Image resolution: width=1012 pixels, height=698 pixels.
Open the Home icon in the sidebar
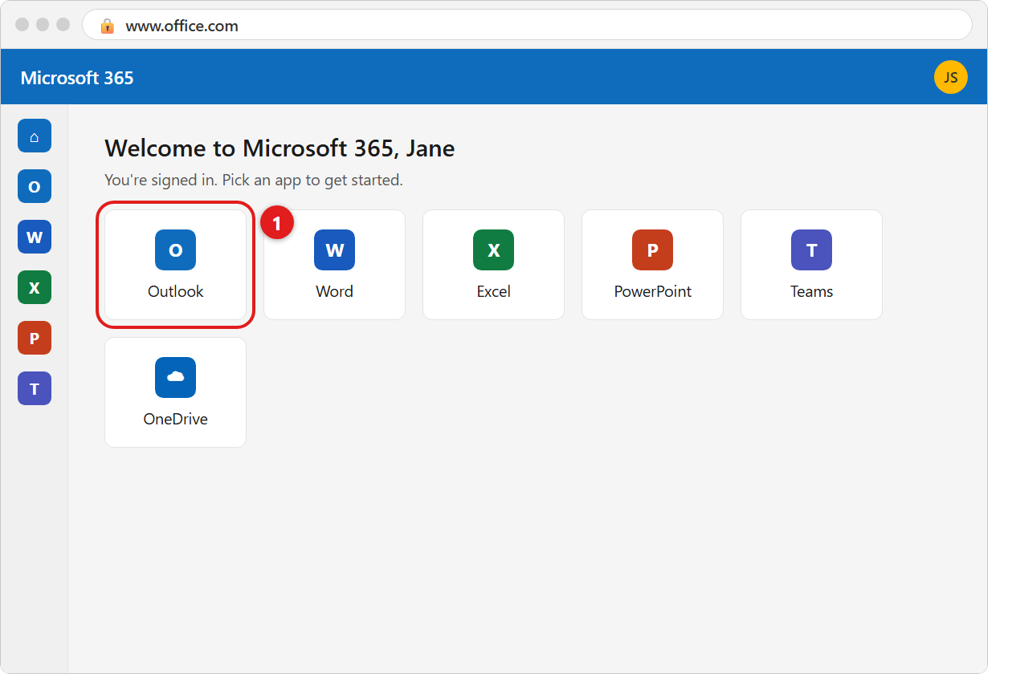[35, 136]
